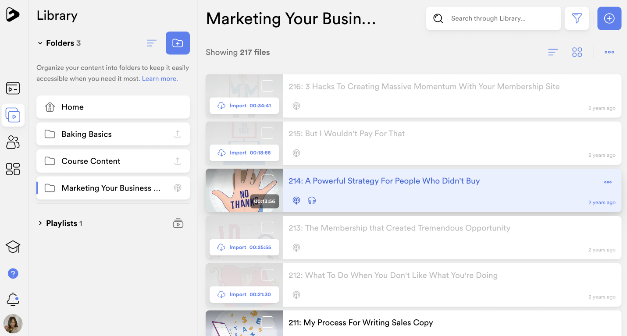Open the apps grid icon in sidebar

tap(13, 169)
